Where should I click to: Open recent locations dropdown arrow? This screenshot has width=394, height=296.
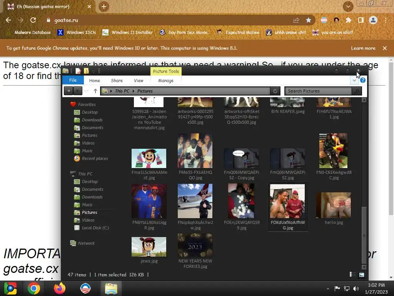point(86,91)
